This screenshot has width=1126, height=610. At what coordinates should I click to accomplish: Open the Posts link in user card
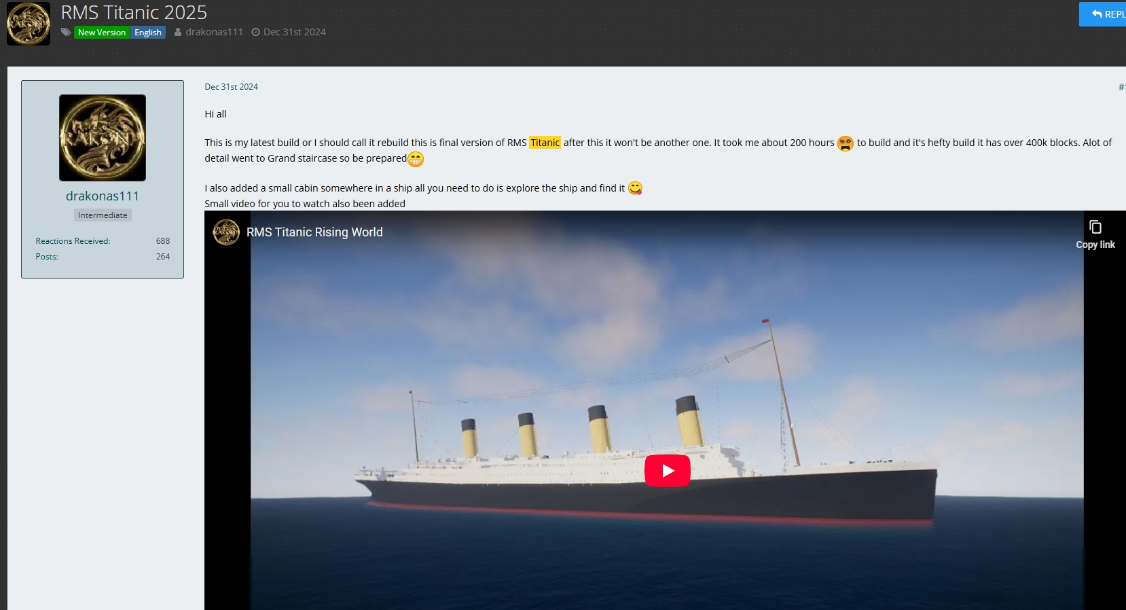[x=47, y=257]
